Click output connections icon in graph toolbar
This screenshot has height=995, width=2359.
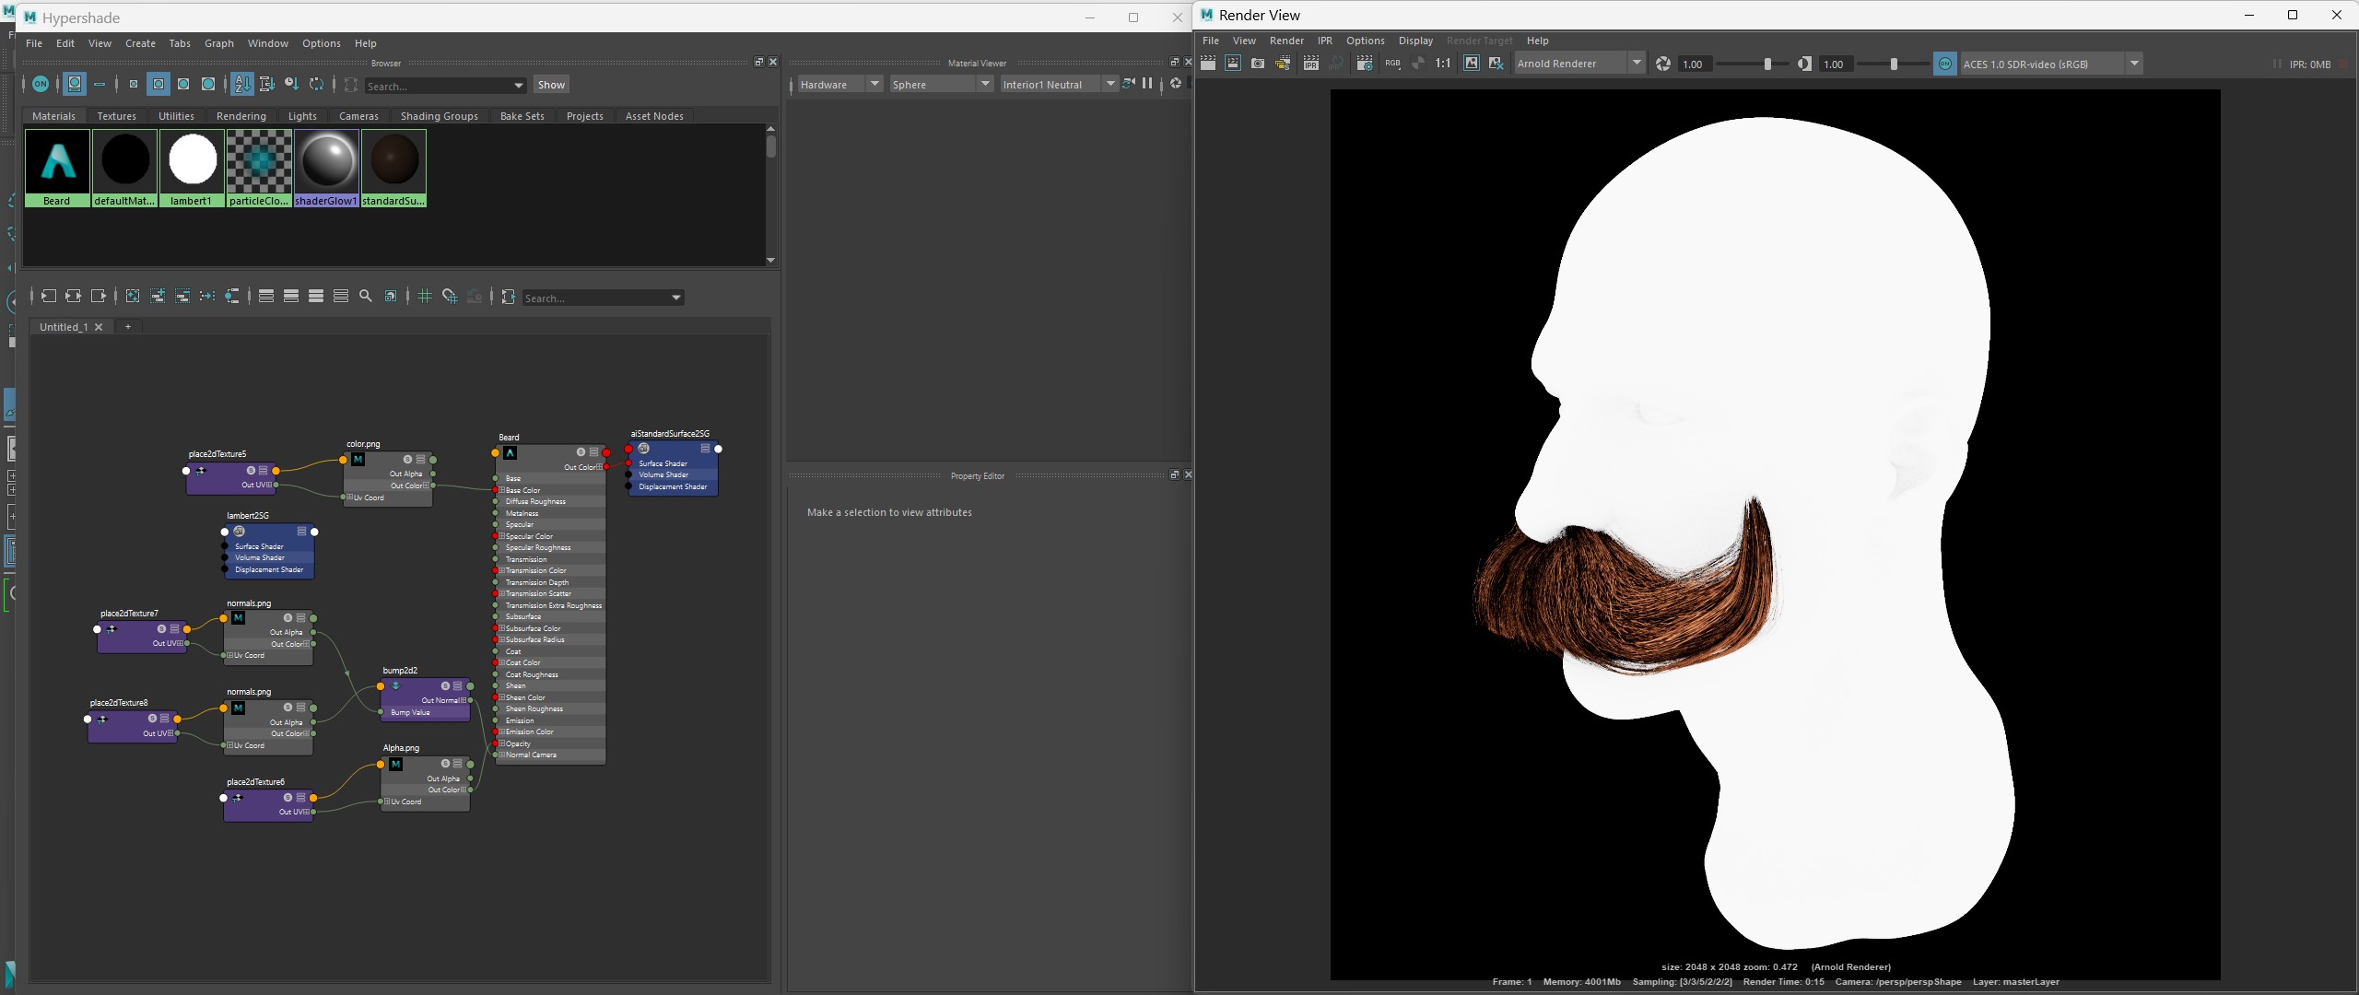[99, 296]
